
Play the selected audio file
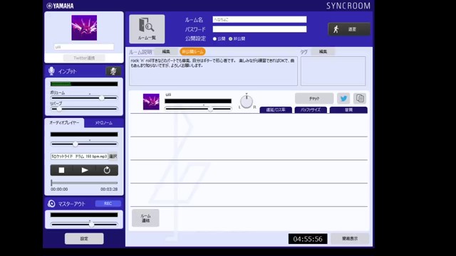point(85,170)
